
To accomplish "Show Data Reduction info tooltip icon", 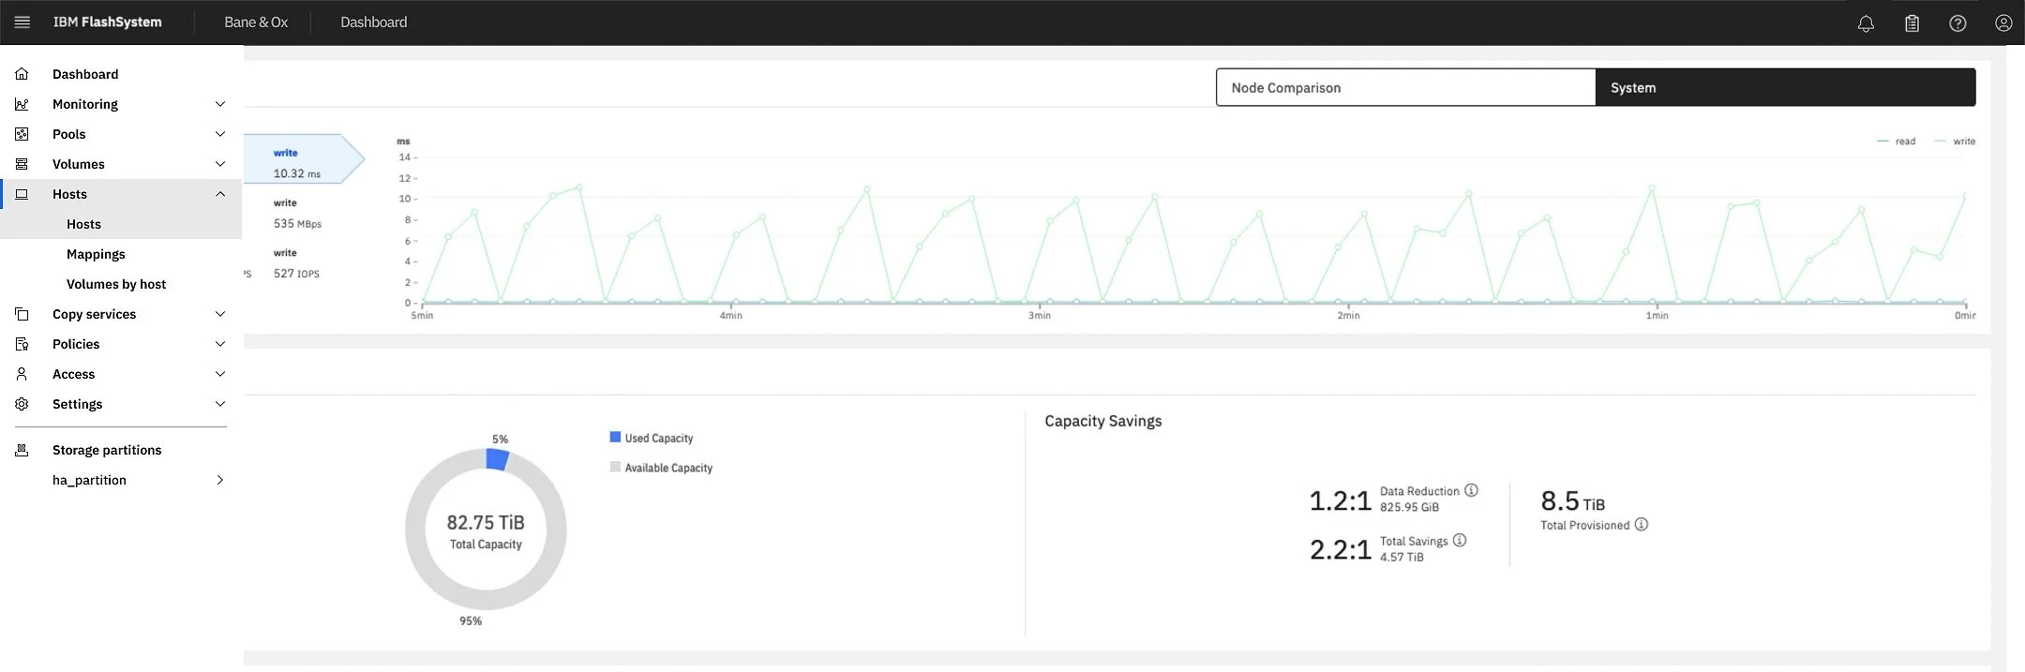I will pyautogui.click(x=1471, y=490).
